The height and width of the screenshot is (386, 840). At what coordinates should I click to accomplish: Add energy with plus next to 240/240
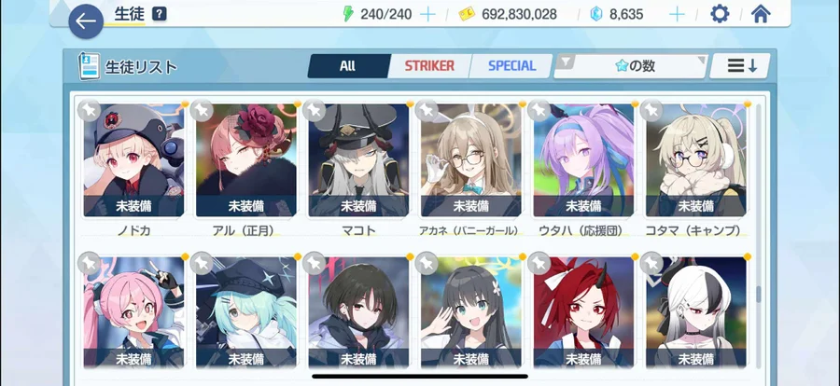(427, 15)
